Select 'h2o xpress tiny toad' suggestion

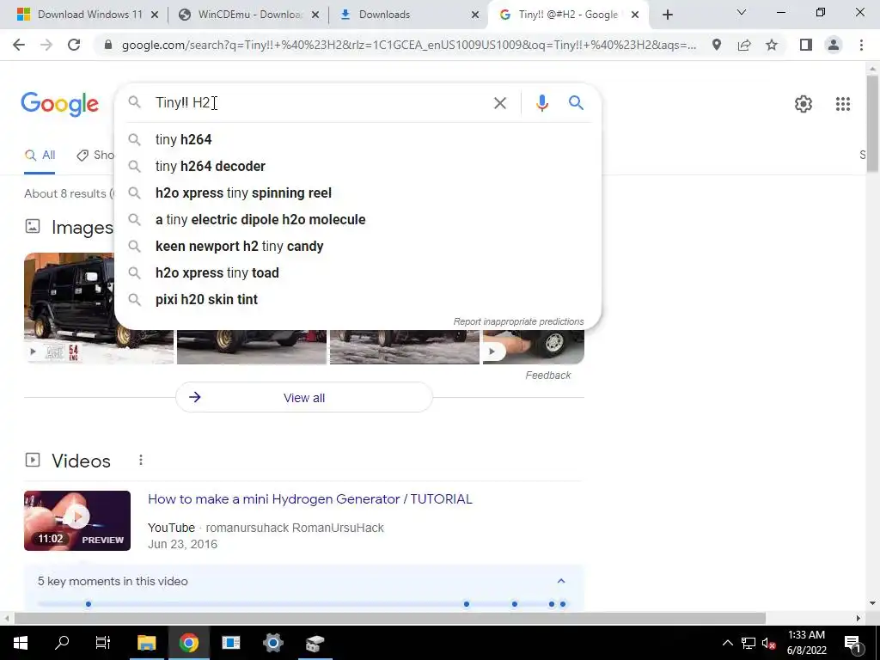click(357, 272)
